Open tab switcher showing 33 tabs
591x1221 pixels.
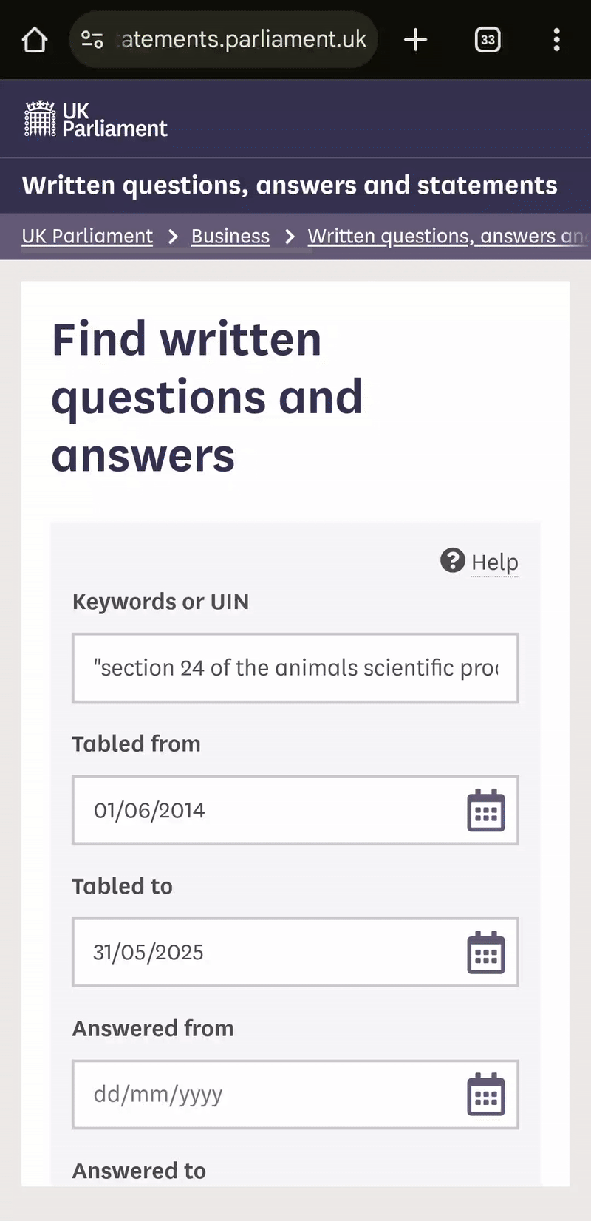488,40
